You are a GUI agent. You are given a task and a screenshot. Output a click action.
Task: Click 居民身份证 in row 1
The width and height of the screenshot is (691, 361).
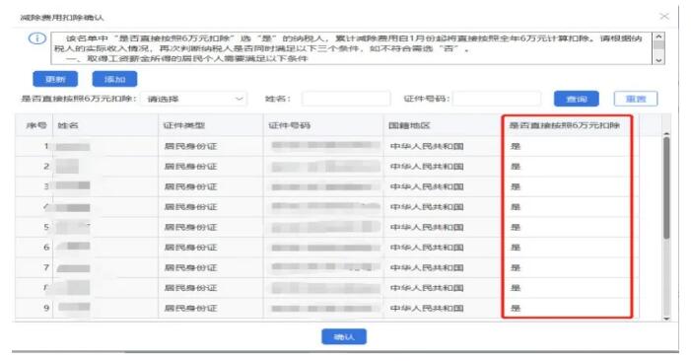click(x=191, y=146)
